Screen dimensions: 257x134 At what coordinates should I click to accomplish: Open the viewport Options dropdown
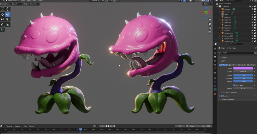[207, 4]
